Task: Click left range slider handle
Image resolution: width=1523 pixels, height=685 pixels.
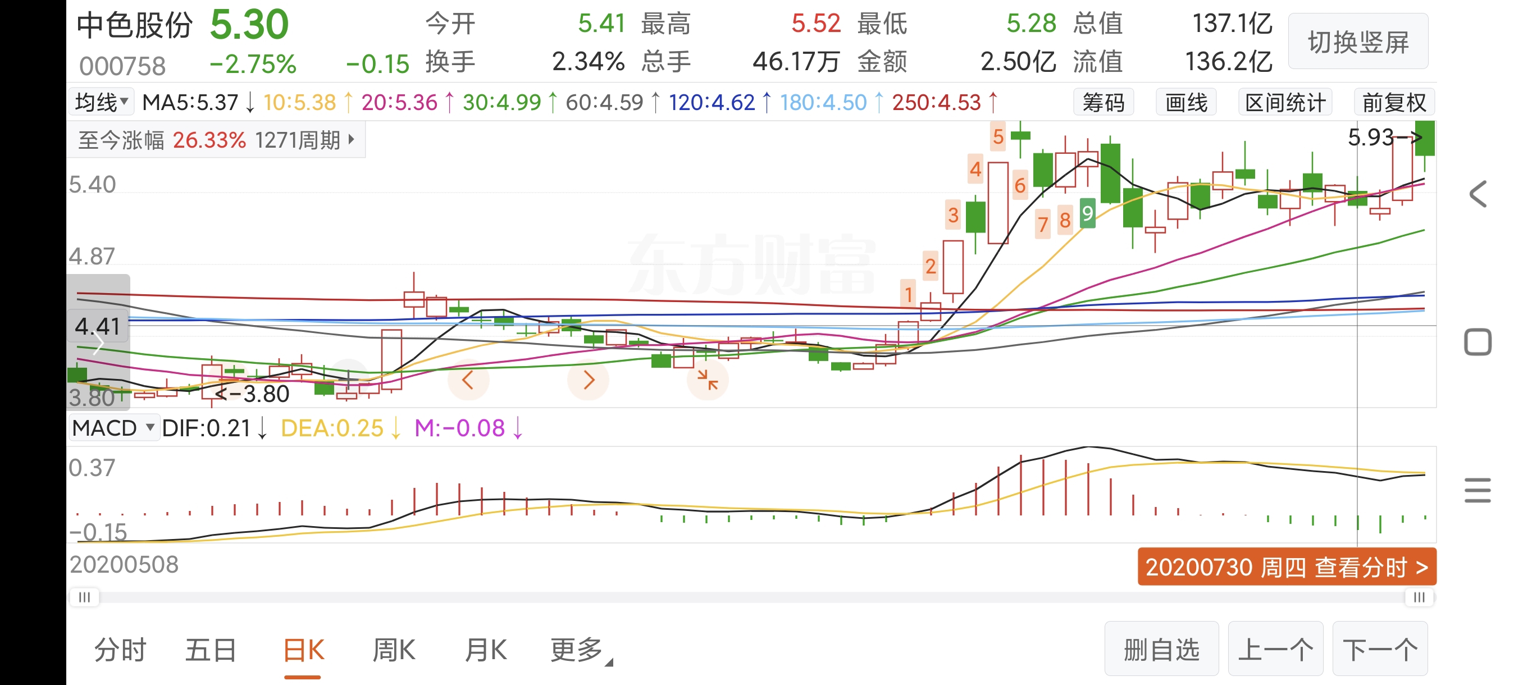Action: [85, 597]
